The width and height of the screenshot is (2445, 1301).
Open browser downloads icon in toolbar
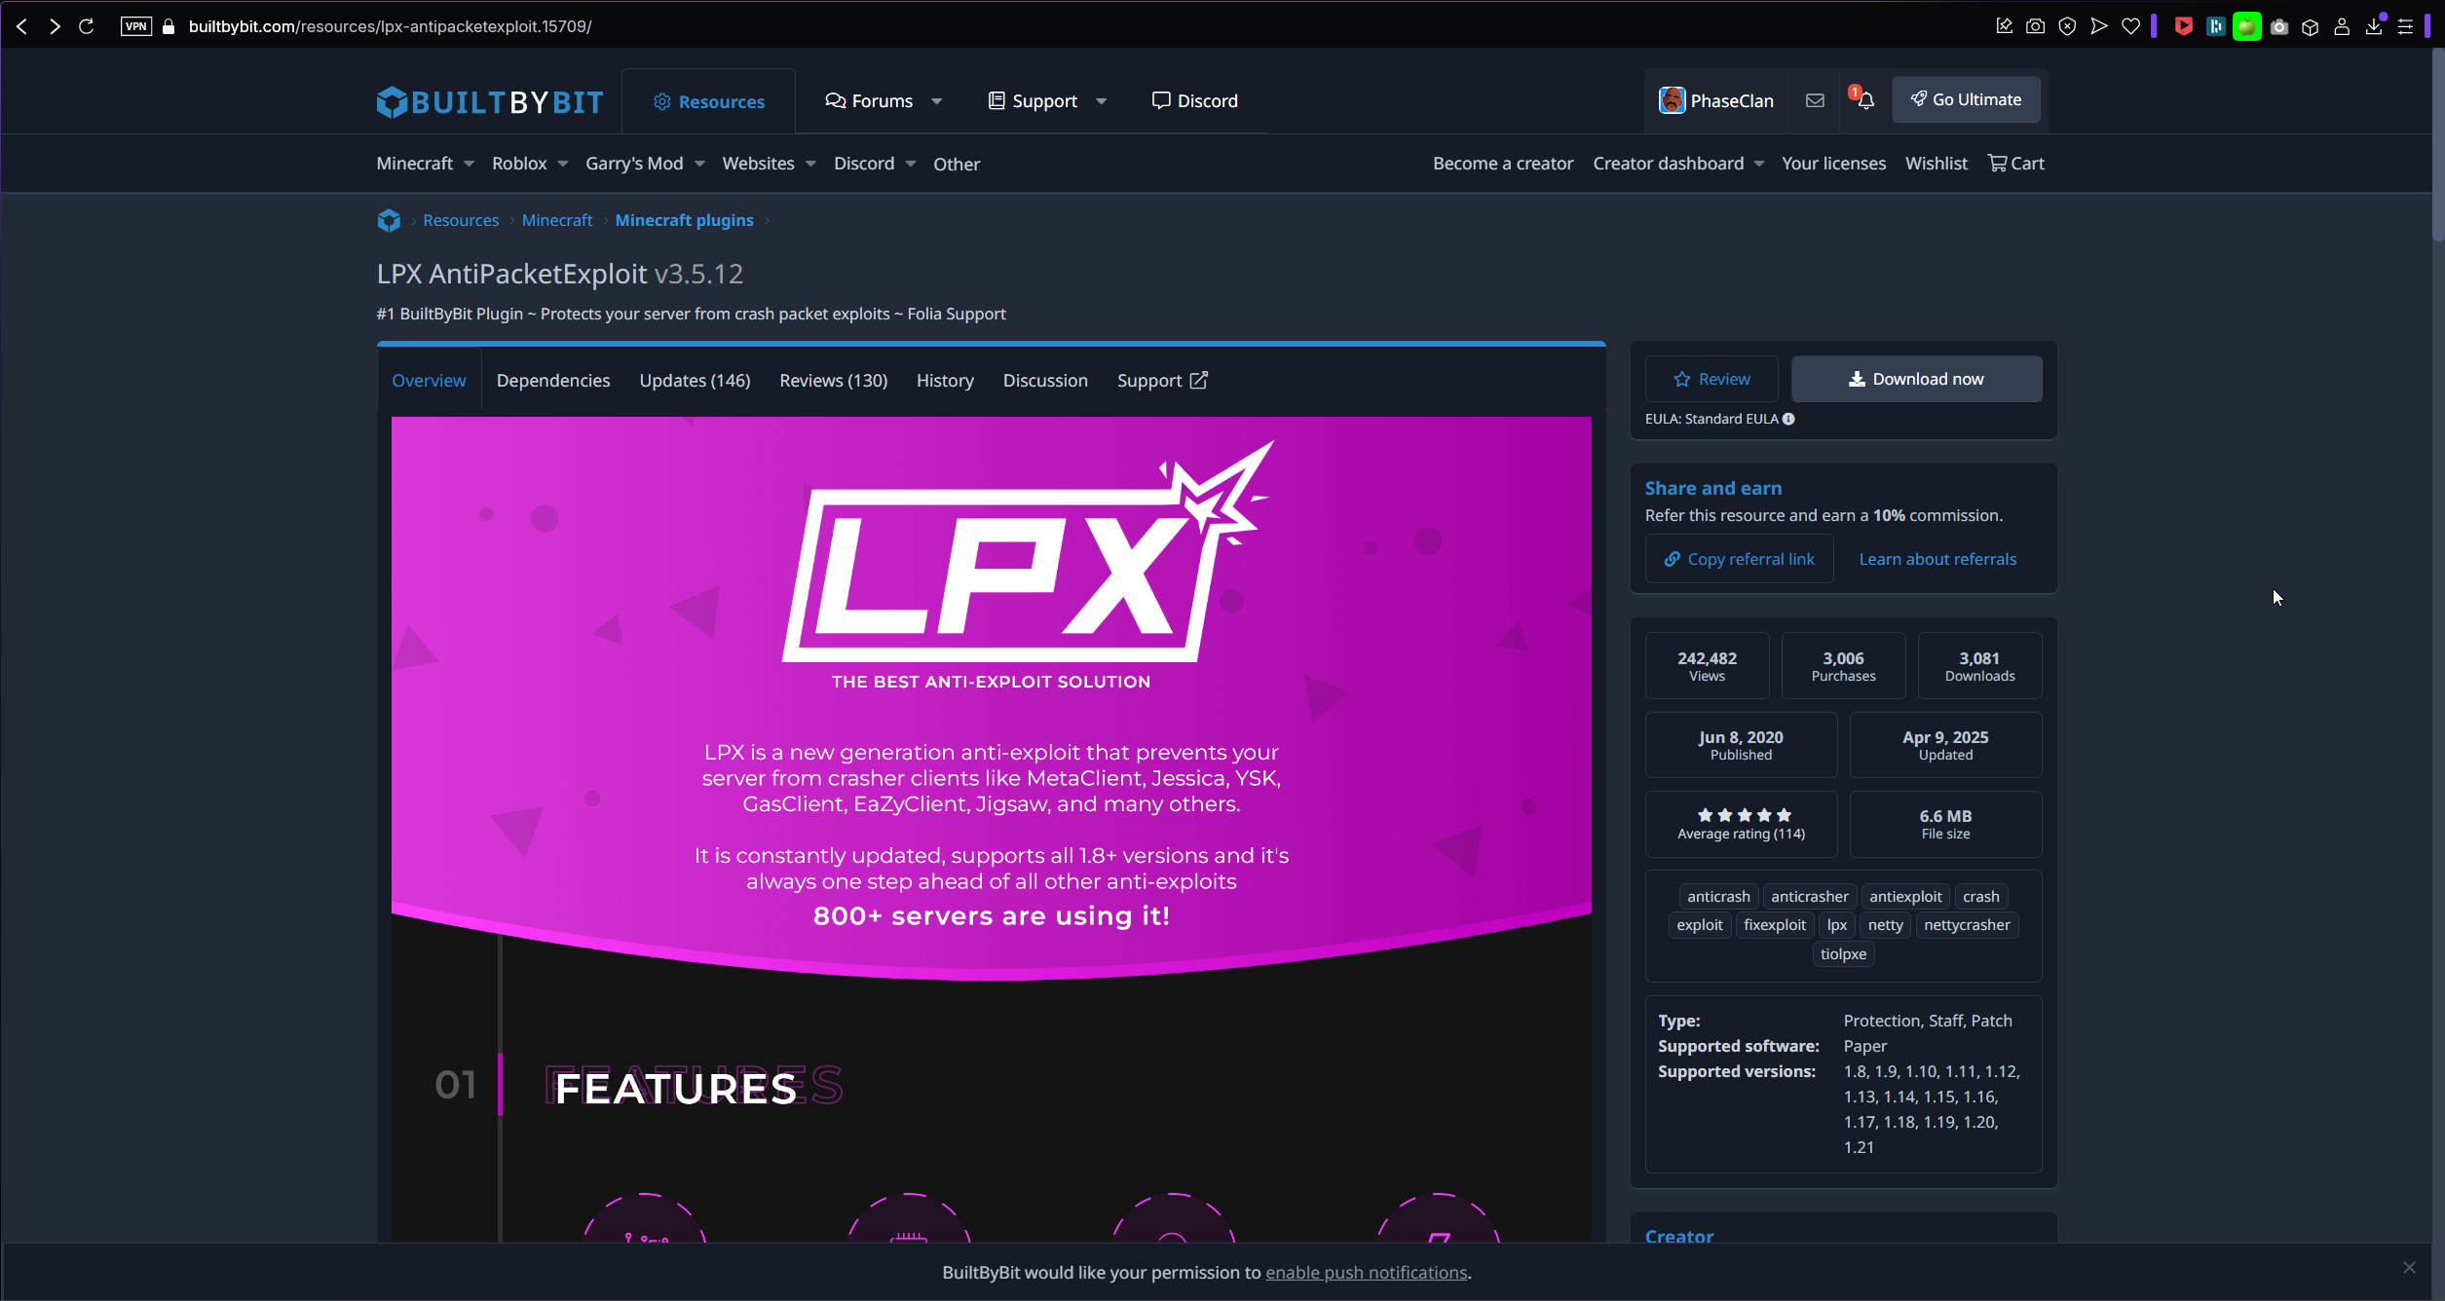2373,26
